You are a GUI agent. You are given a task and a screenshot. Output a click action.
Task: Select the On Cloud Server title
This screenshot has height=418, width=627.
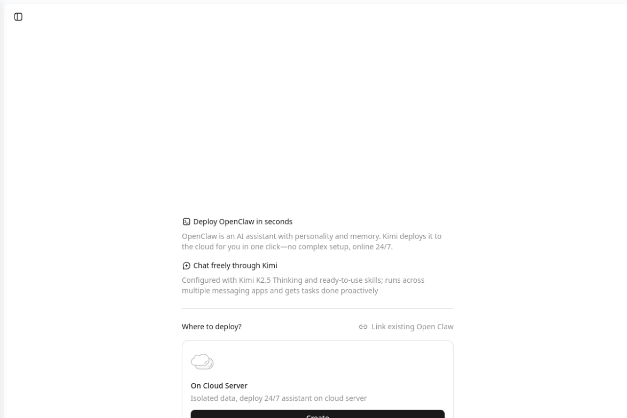click(x=219, y=386)
